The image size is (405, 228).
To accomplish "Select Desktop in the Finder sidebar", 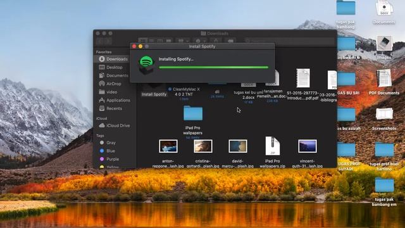I will tap(115, 67).
